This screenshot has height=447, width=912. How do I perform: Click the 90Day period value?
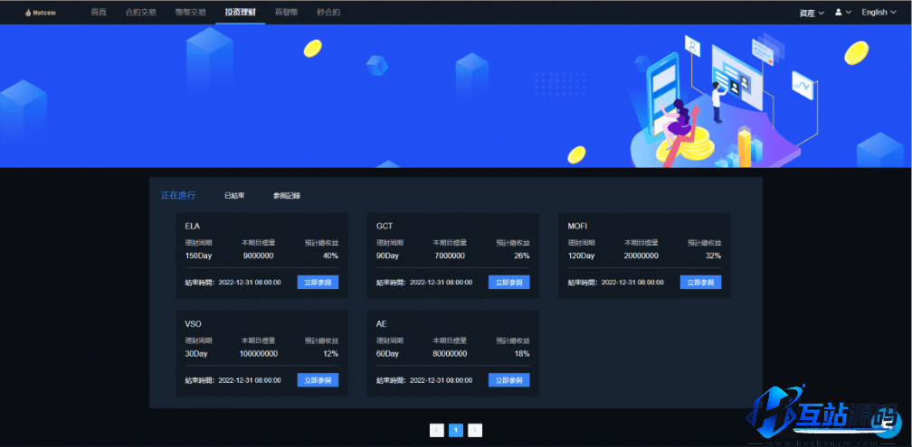pos(388,256)
